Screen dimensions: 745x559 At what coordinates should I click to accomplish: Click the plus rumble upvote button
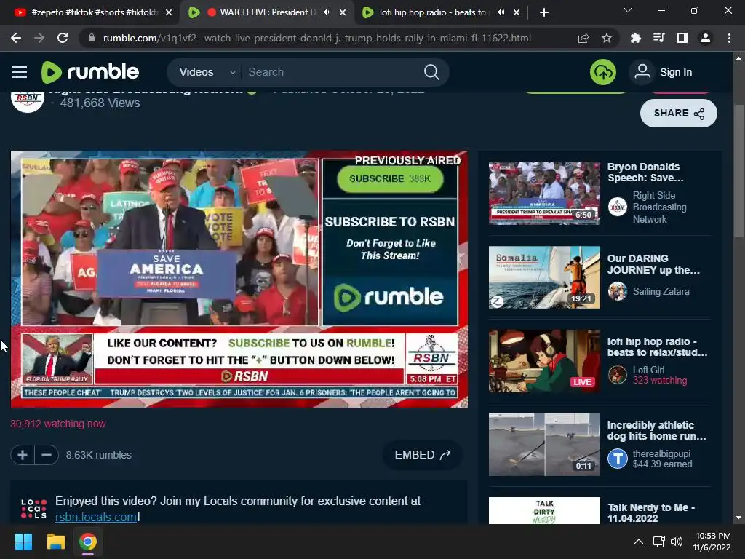click(x=23, y=455)
